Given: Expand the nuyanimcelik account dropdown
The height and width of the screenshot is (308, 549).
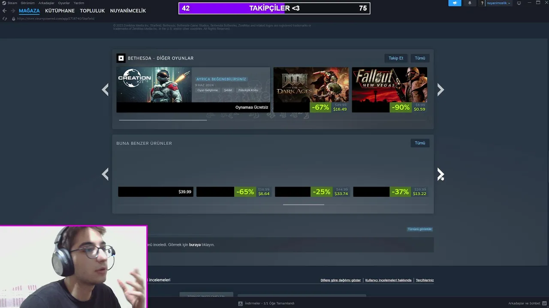Looking at the screenshot, I should [498, 3].
